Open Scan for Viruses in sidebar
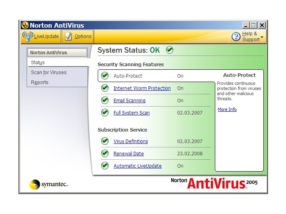 coord(49,73)
